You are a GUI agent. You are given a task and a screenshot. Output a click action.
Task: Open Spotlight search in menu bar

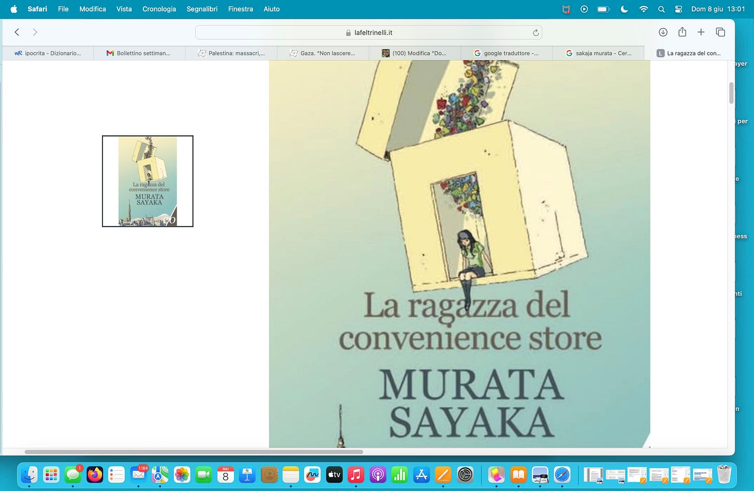[661, 9]
